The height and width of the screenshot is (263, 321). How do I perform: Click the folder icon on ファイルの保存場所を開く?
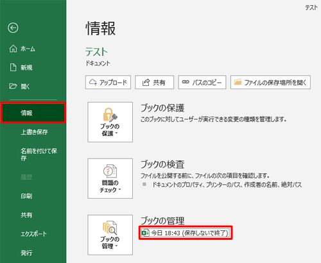coord(238,82)
